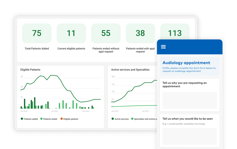The width and height of the screenshot is (237, 149).
Task: Select the 11 Current eligible patients card
Action: [71, 33]
